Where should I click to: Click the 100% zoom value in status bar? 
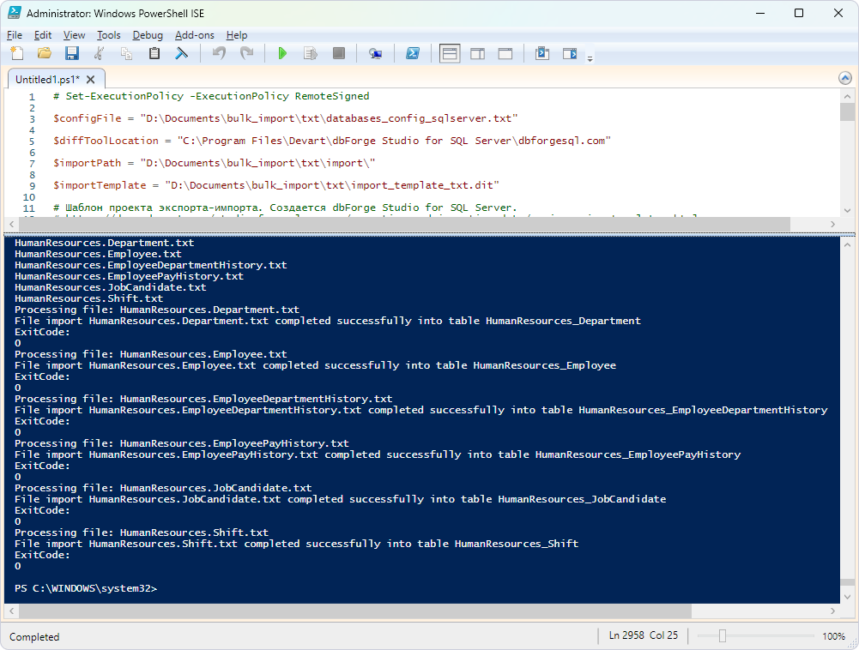pos(833,636)
